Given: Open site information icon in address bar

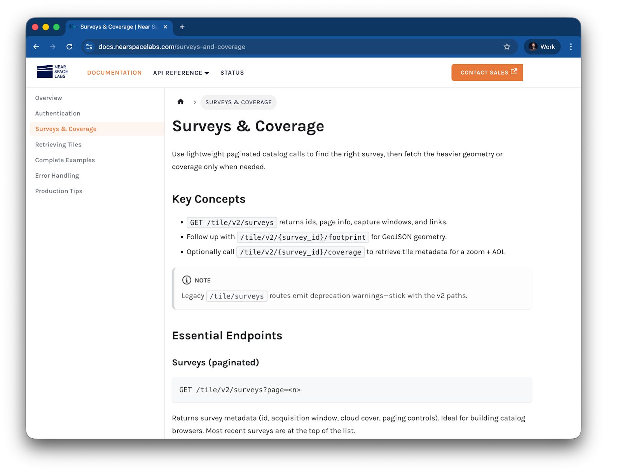Looking at the screenshot, I should pos(89,47).
